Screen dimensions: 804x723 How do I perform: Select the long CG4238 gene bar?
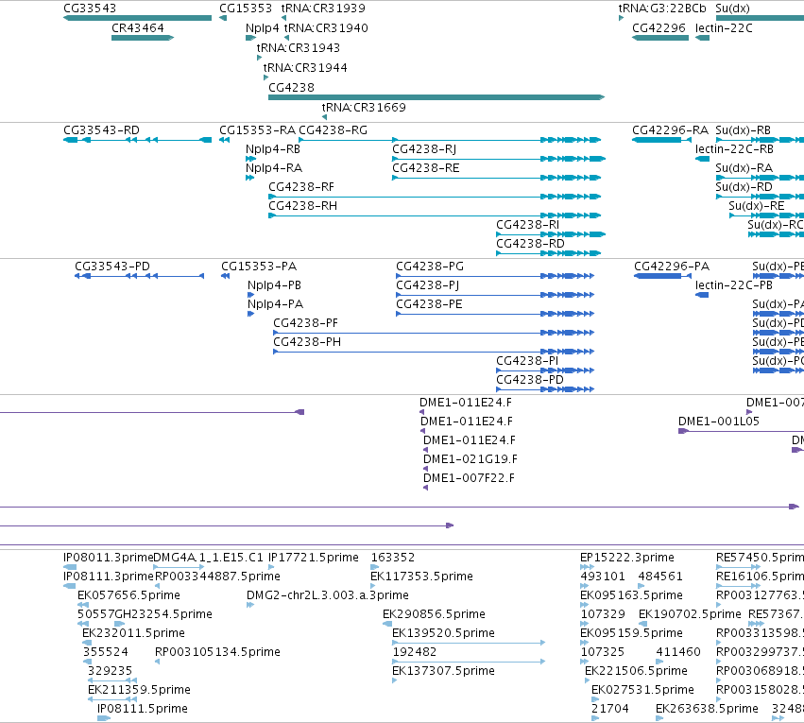tap(436, 97)
